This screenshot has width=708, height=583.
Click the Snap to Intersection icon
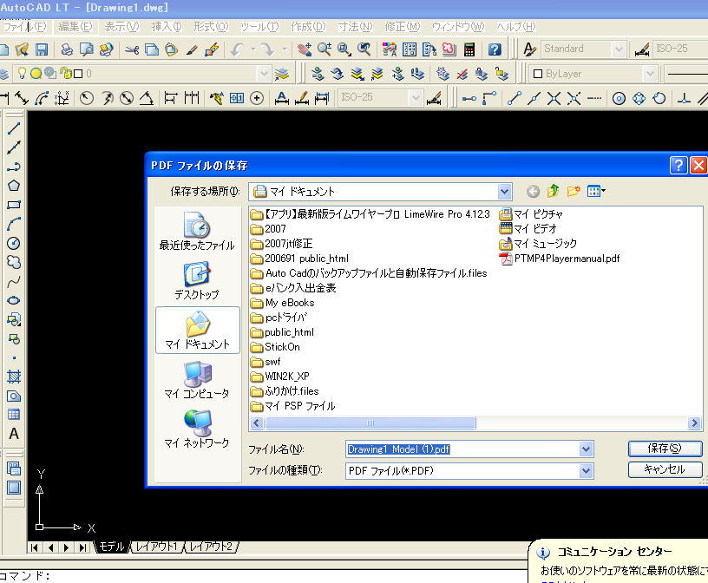554,98
